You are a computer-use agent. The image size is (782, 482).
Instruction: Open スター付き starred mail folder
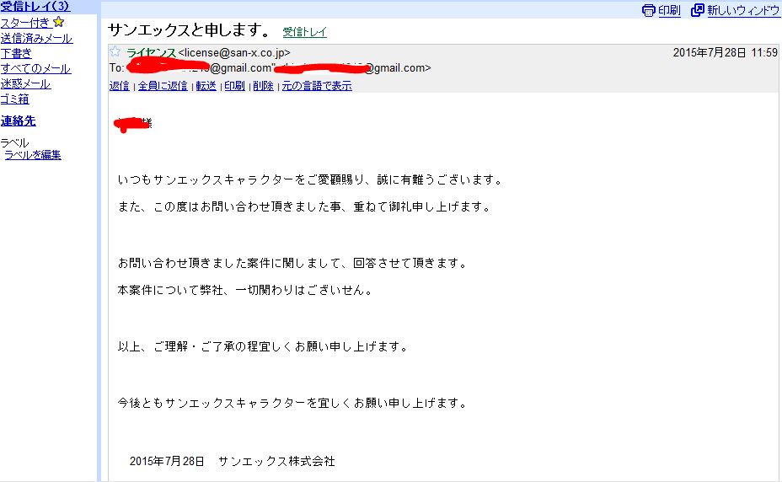(x=25, y=23)
